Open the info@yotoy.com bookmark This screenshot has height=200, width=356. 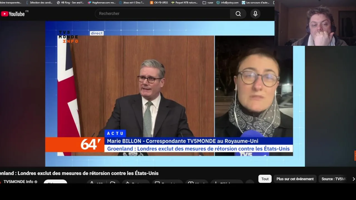[228, 2]
